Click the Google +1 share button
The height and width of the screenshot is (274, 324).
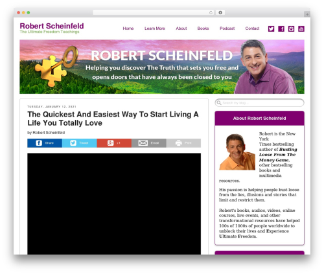(x=114, y=143)
